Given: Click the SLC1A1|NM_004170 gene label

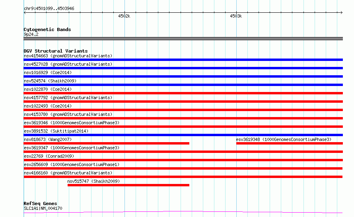Looking at the screenshot, I should pyautogui.click(x=43, y=208).
